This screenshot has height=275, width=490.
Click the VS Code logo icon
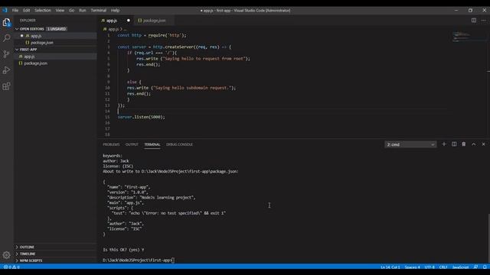pos(5,10)
